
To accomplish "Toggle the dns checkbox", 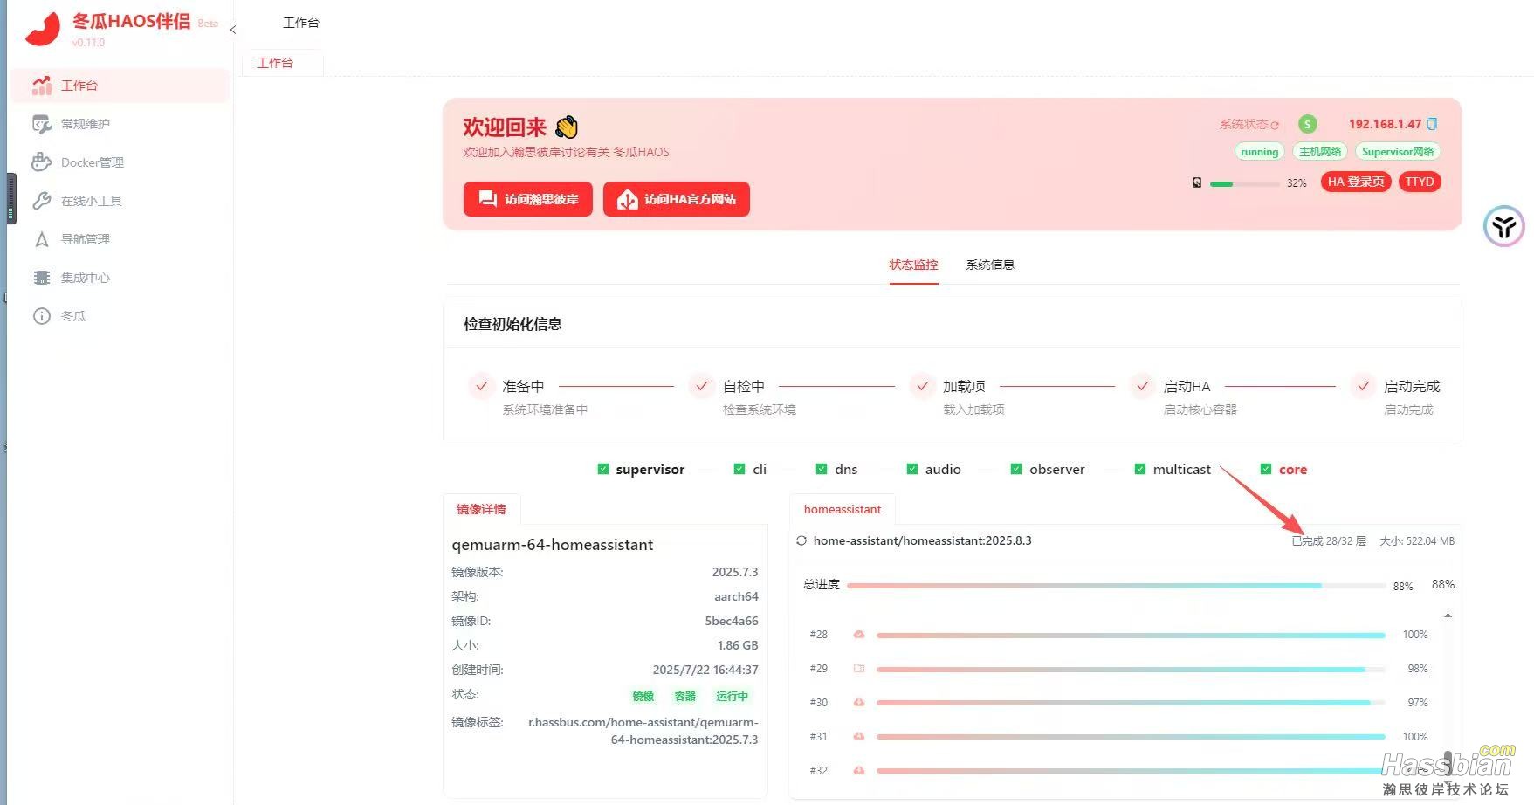I will (822, 469).
